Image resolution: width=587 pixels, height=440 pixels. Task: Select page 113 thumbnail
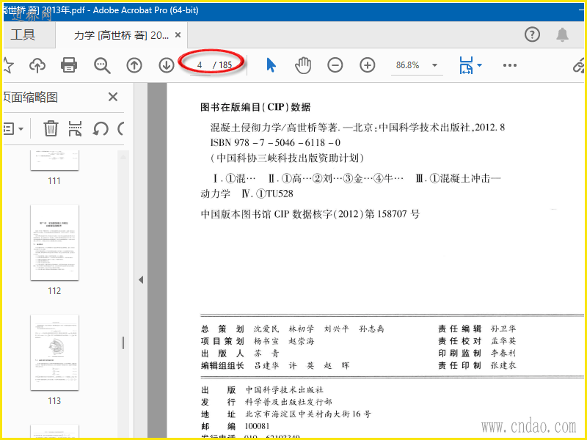point(54,353)
